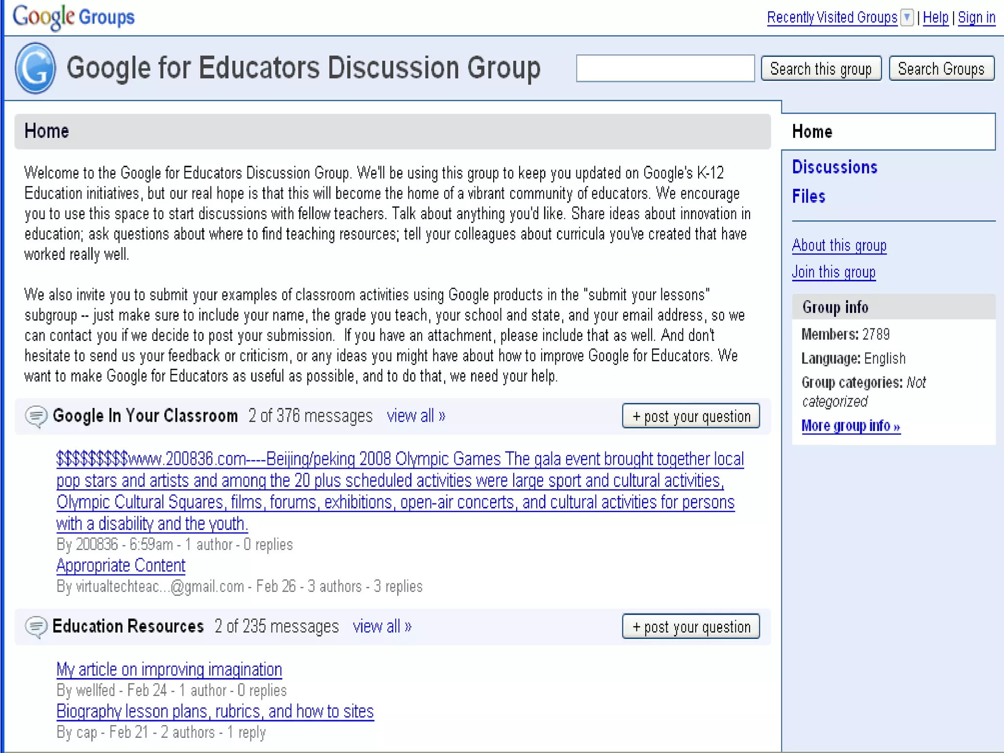This screenshot has height=753, width=1004.
Task: Open the Appropriate Content discussion
Action: tap(121, 566)
